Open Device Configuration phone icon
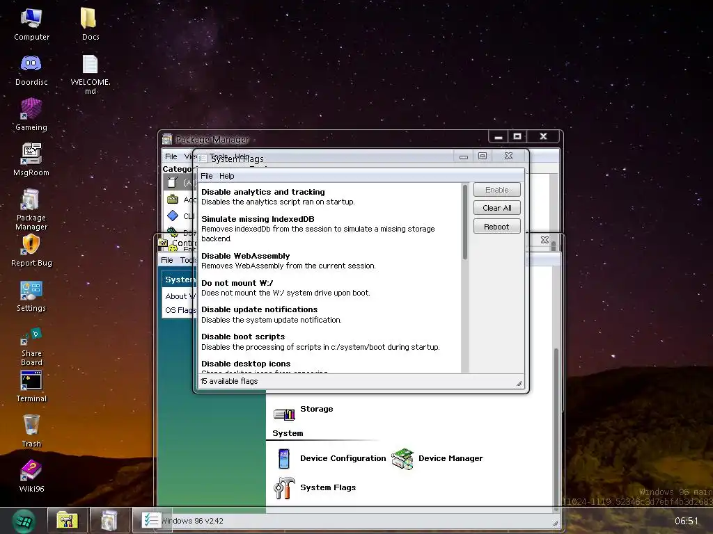The width and height of the screenshot is (713, 534). pos(284,458)
